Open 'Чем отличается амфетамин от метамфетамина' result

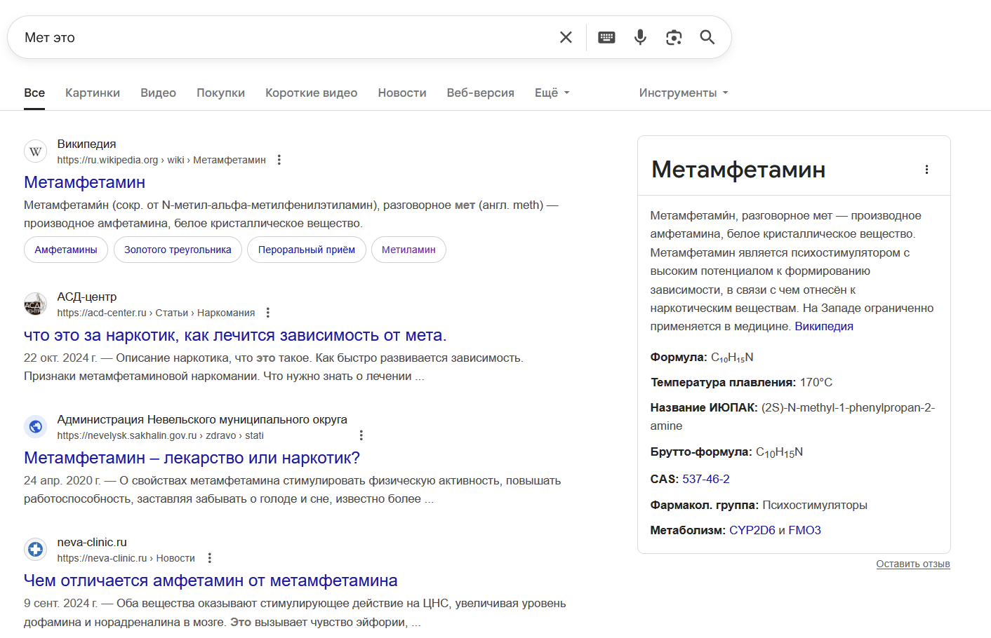click(211, 581)
